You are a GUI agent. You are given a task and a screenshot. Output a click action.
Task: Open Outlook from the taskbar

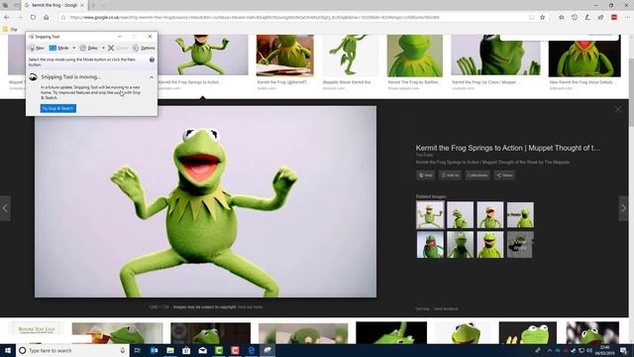coord(155,350)
